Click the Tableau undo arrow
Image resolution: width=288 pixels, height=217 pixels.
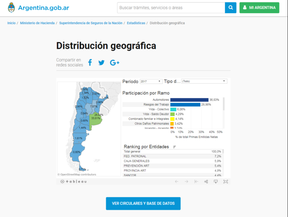(x=177, y=182)
